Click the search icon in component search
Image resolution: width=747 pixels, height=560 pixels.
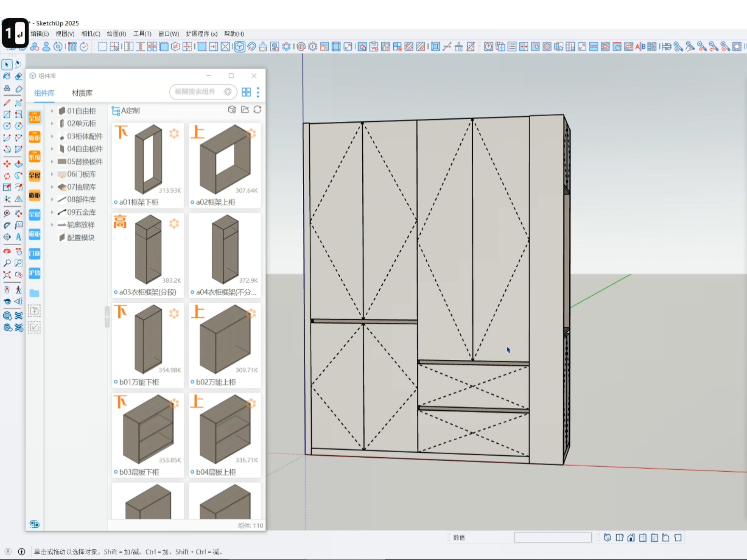tap(228, 92)
